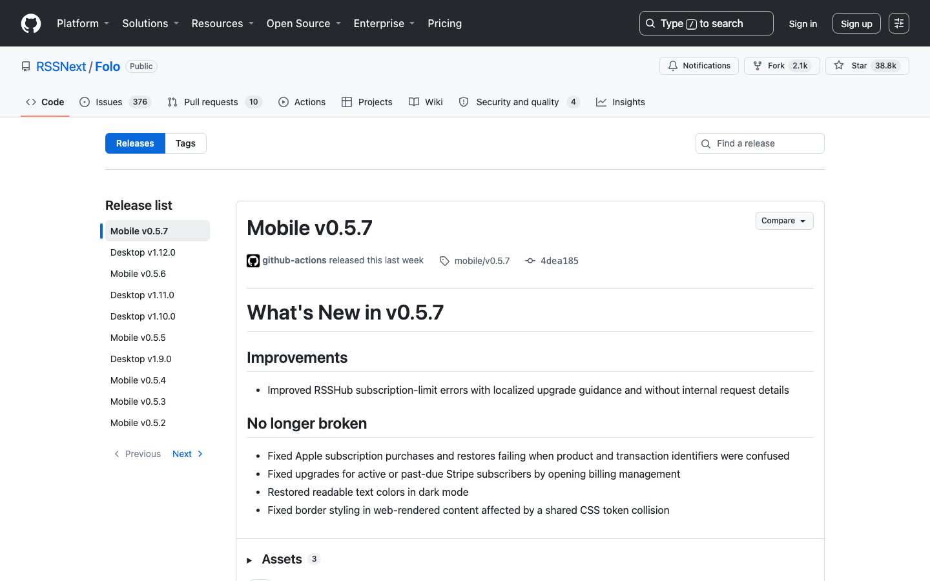Open the Folo repository link
The width and height of the screenshot is (930, 581).
click(108, 66)
